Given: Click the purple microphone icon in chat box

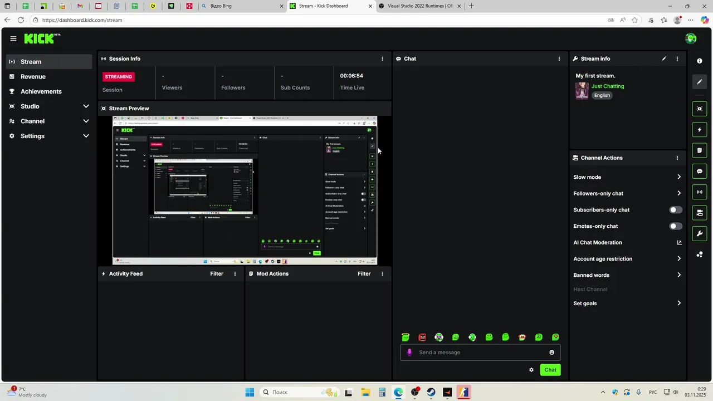Looking at the screenshot, I should pyautogui.click(x=409, y=352).
